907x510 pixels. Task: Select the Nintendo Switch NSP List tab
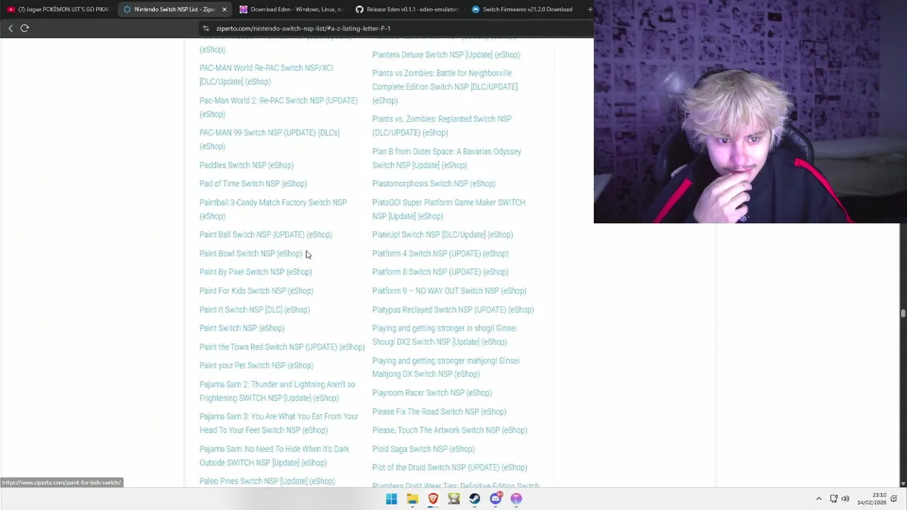(174, 9)
